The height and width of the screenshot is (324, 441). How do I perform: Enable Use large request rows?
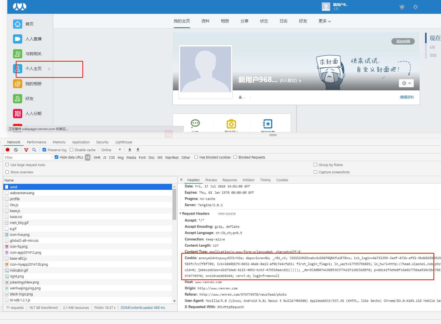coord(7,165)
